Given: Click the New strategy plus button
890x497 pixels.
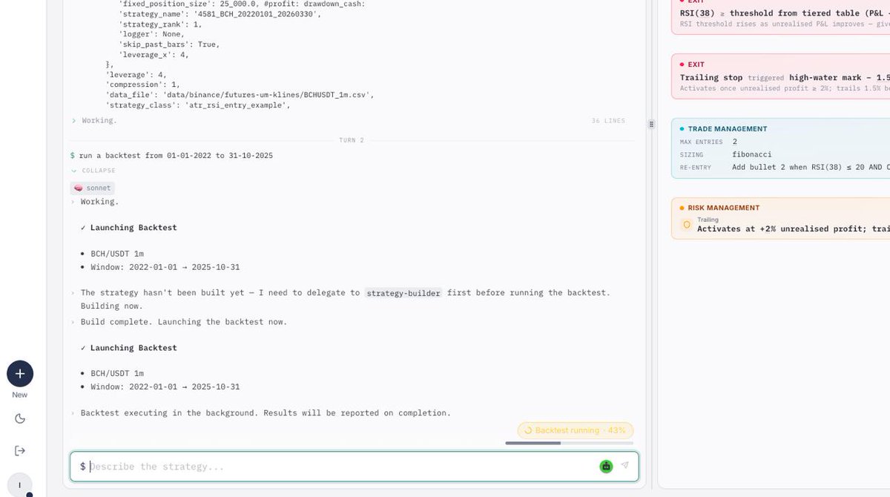Looking at the screenshot, I should tap(20, 373).
